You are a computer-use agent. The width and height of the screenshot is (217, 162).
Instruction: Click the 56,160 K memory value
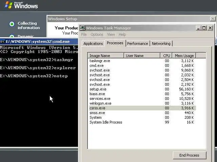(186, 89)
